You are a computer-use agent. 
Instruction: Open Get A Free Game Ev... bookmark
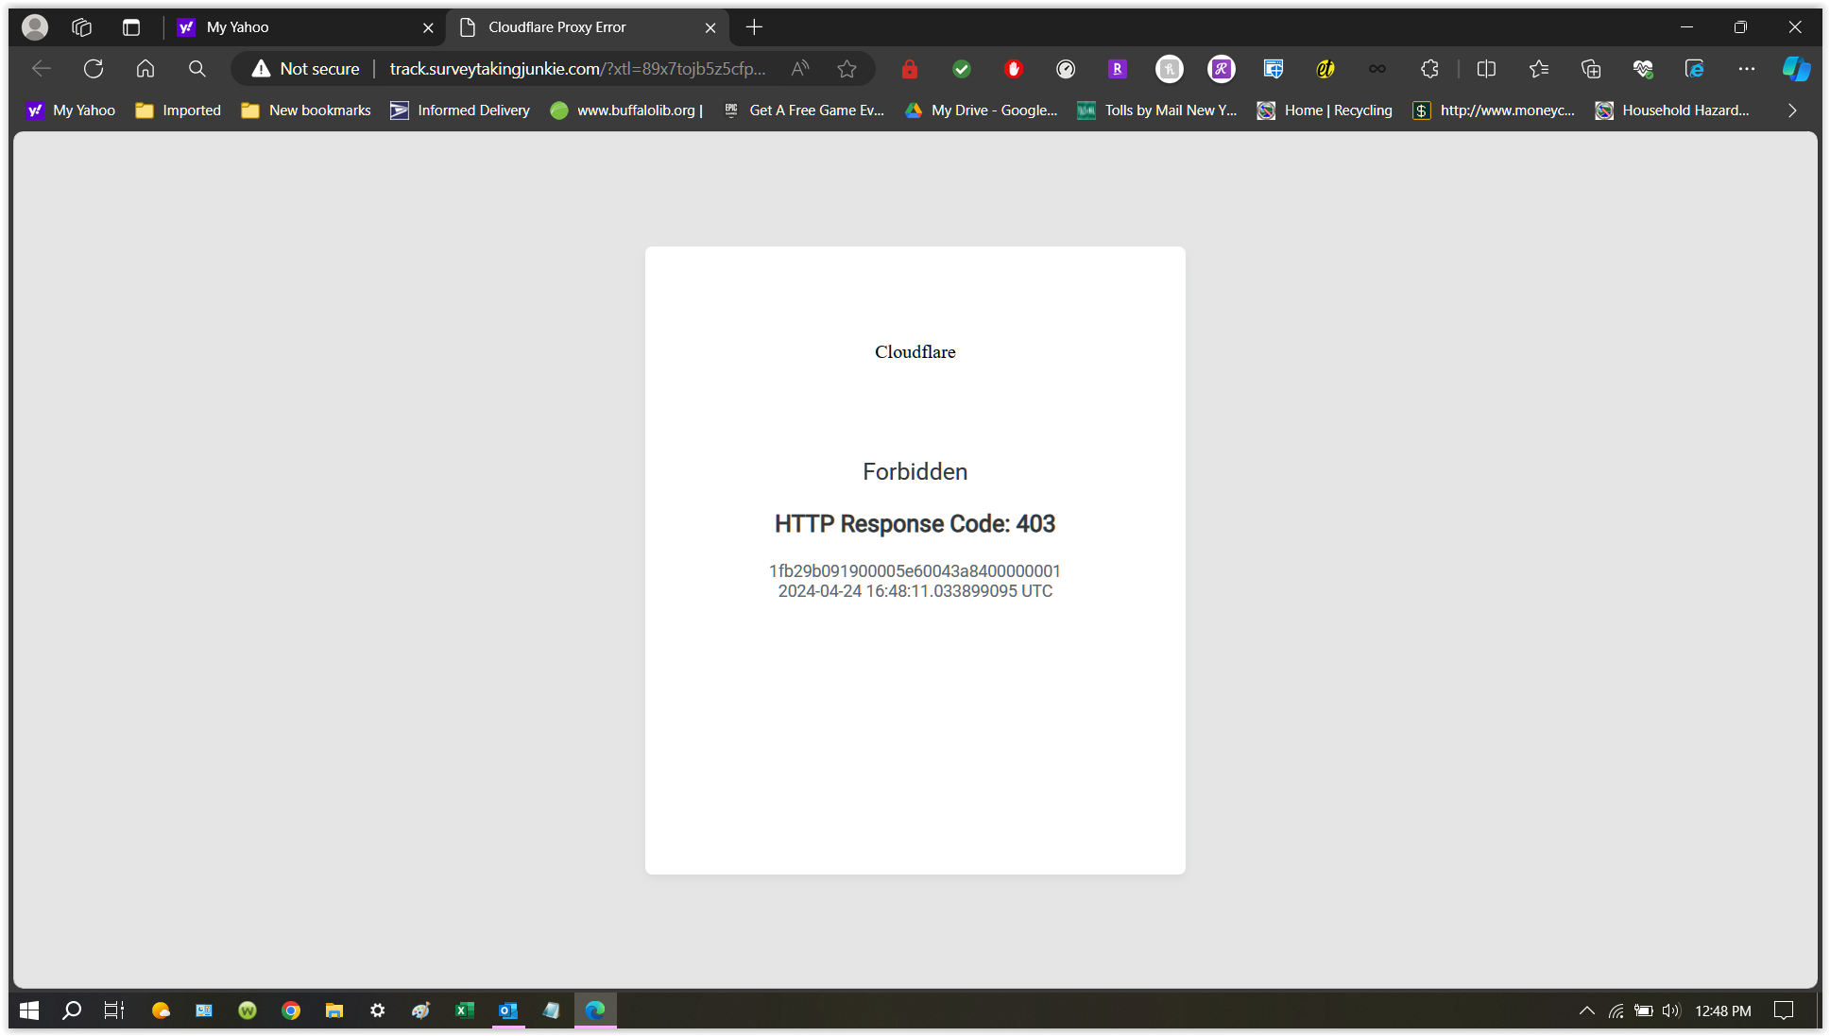[805, 110]
